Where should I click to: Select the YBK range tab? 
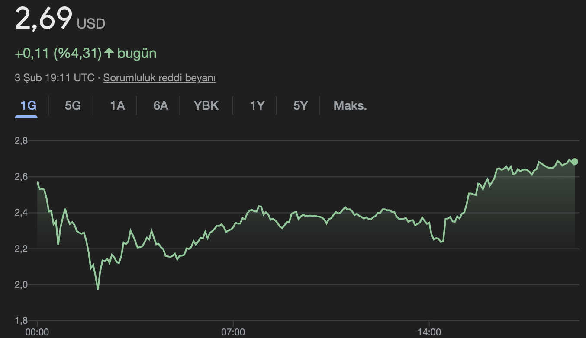pyautogui.click(x=206, y=105)
